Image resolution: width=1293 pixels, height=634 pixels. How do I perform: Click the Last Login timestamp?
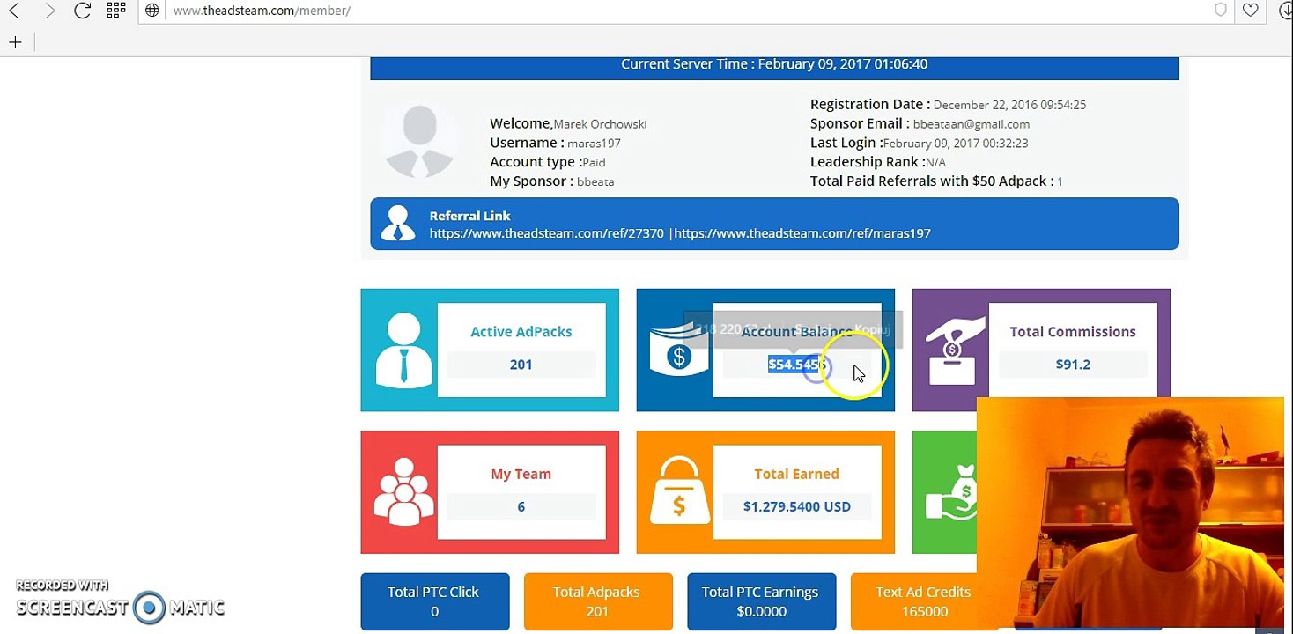point(956,144)
